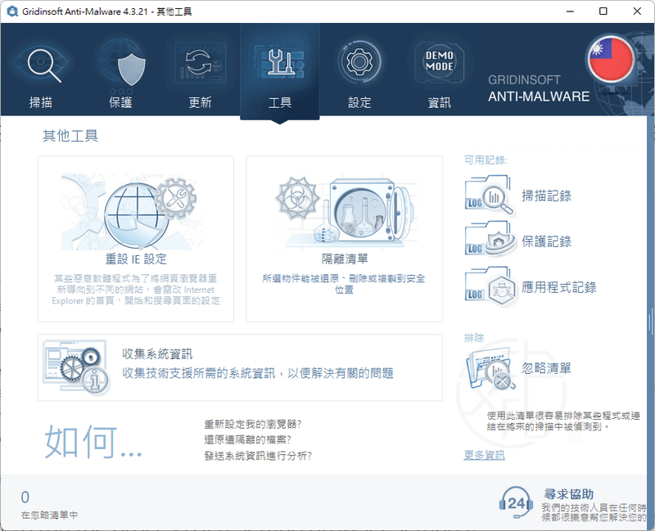Click the DEMO MODE 資訊 icon
The height and width of the screenshot is (531, 655).
[440, 62]
